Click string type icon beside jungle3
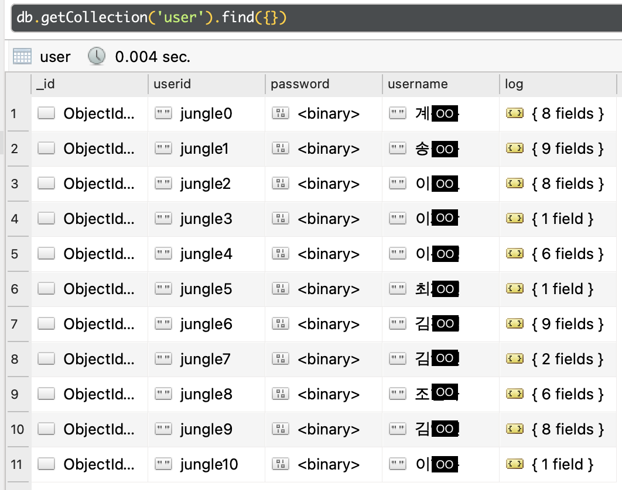Image resolution: width=622 pixels, height=490 pixels. point(163,219)
